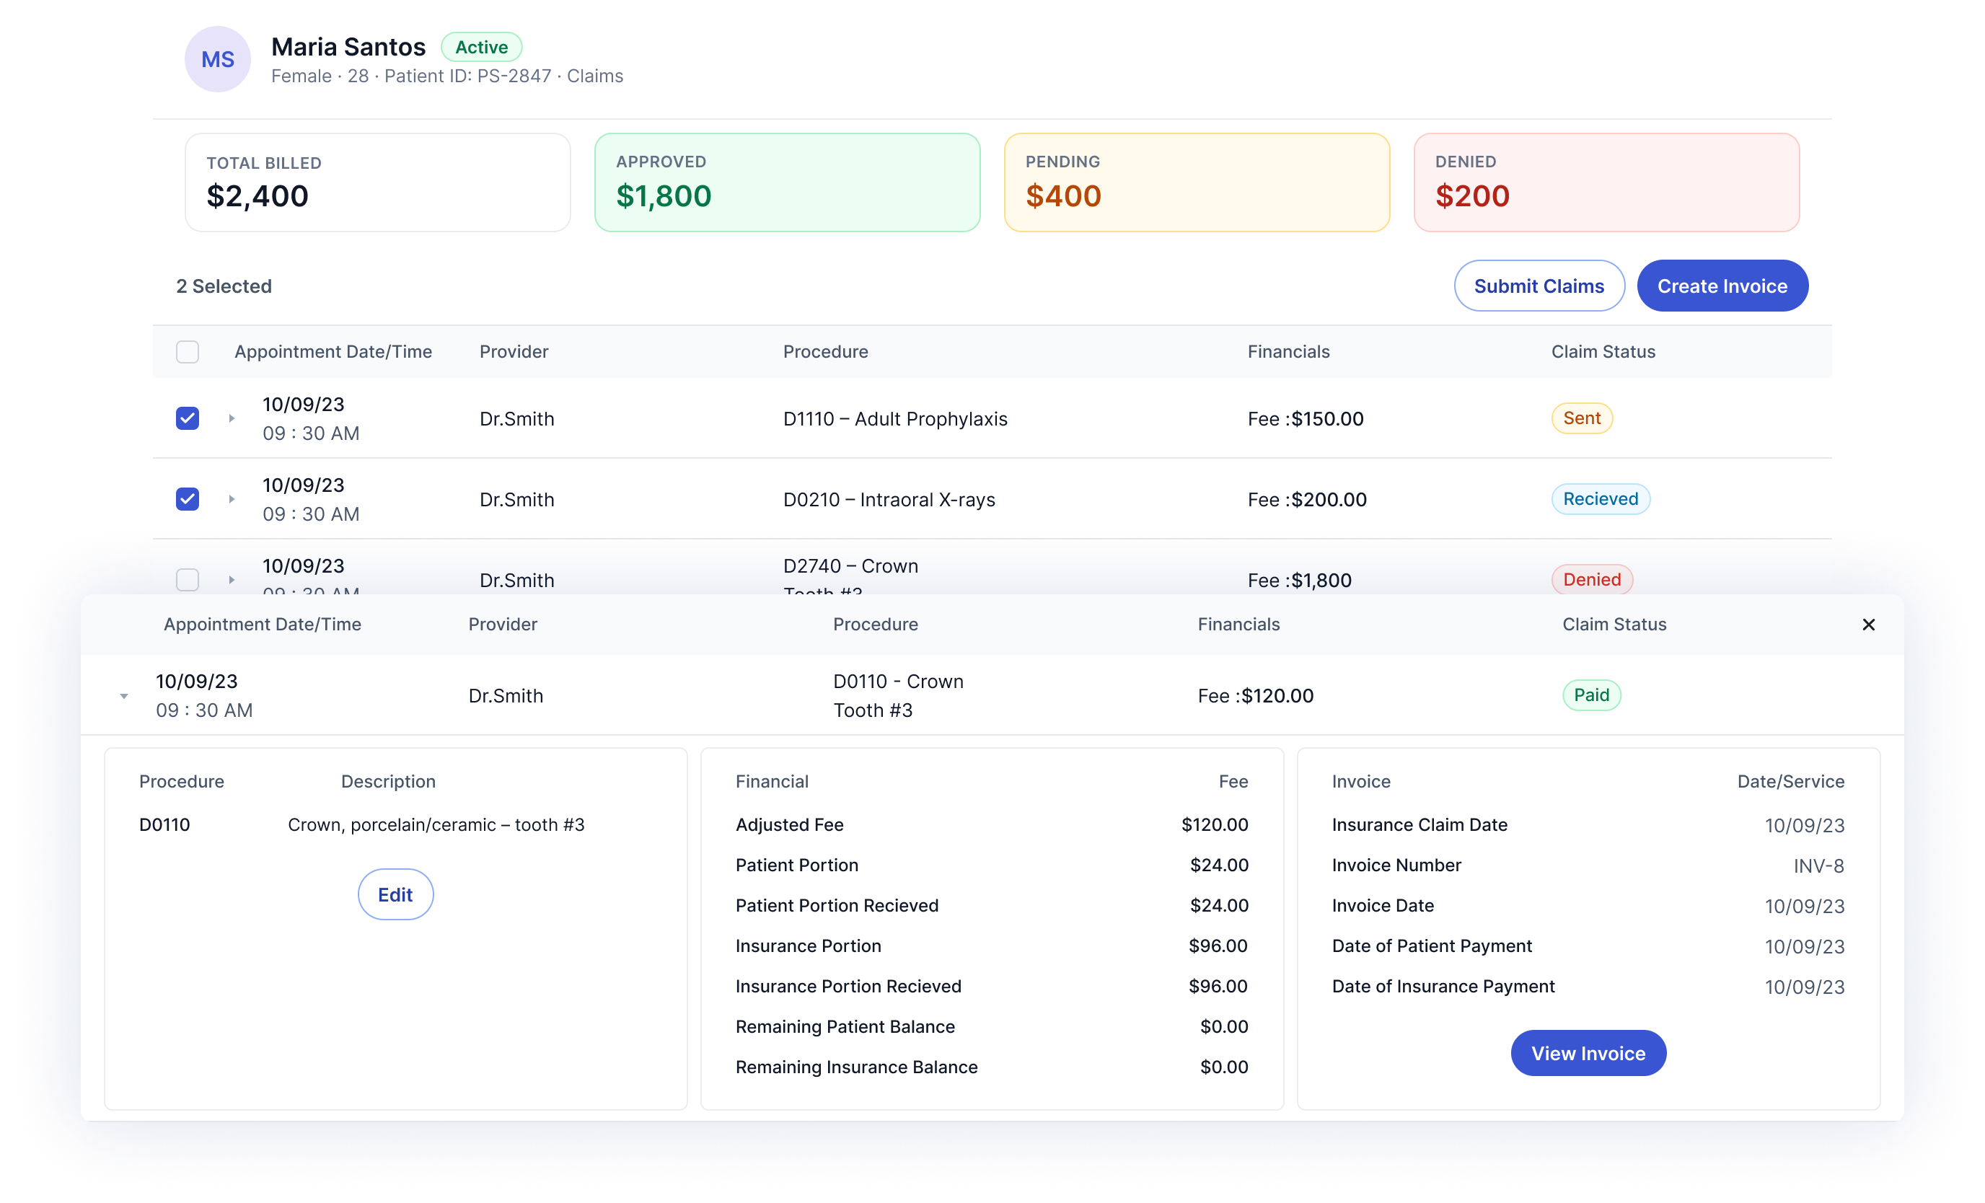Click the Insurance Portion Recieved label
This screenshot has width=1985, height=1203.
[x=848, y=986]
